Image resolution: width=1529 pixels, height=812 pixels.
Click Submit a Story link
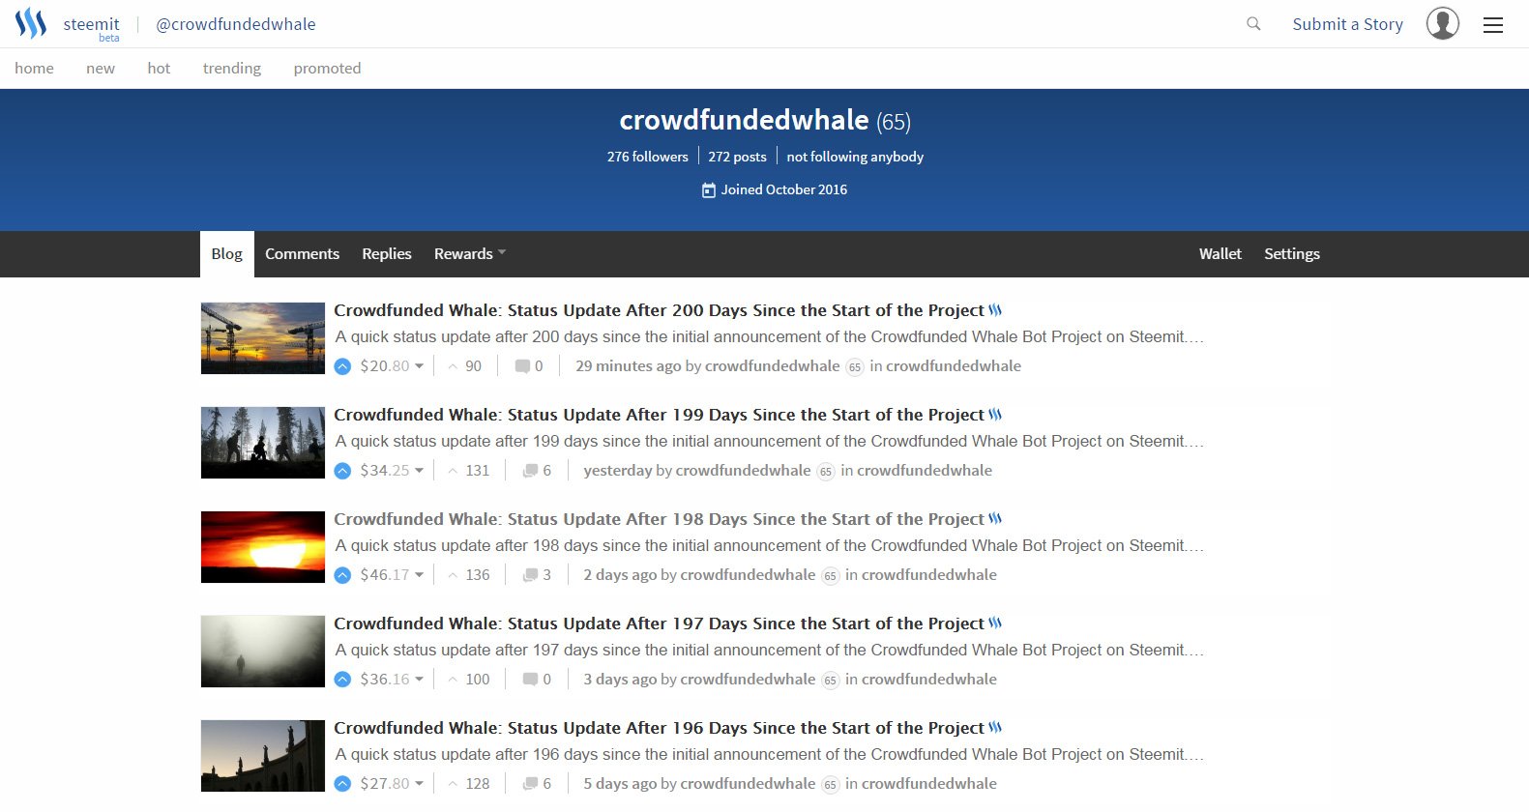coord(1347,24)
